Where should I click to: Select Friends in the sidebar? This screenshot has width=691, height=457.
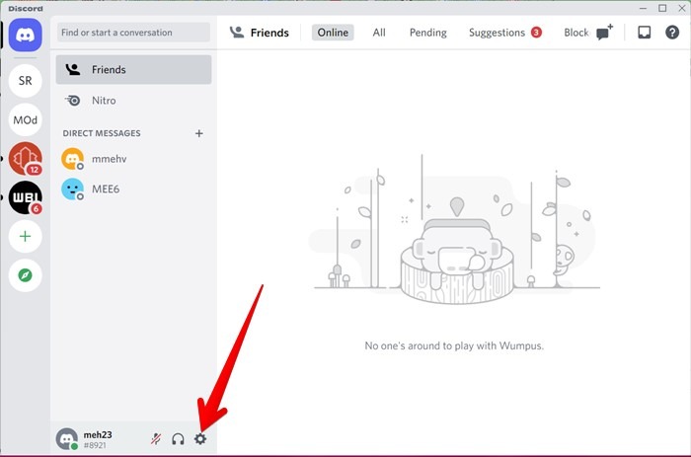(x=133, y=70)
